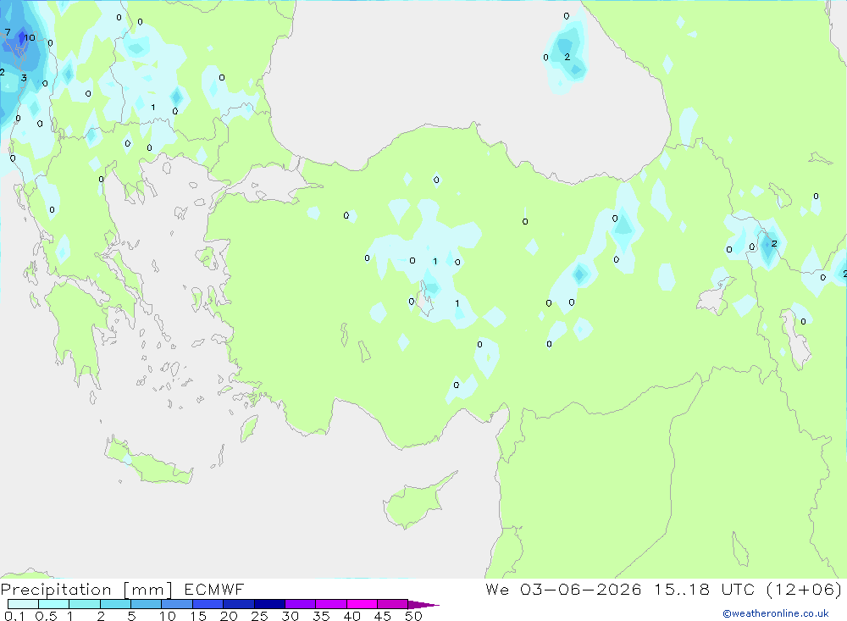The width and height of the screenshot is (847, 621).
Task: Click the above-50 mm arrow end of legend
Action: pyautogui.click(x=423, y=605)
